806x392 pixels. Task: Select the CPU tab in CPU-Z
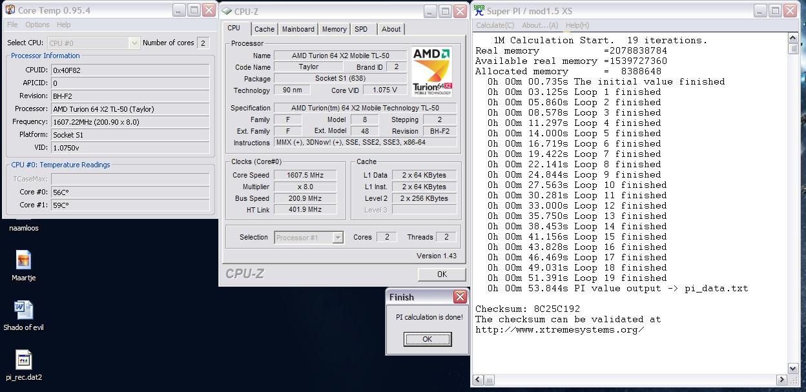234,28
